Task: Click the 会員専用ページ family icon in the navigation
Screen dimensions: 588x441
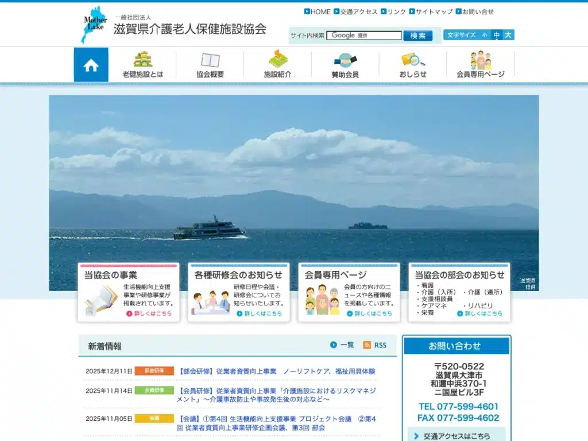Action: [481, 60]
